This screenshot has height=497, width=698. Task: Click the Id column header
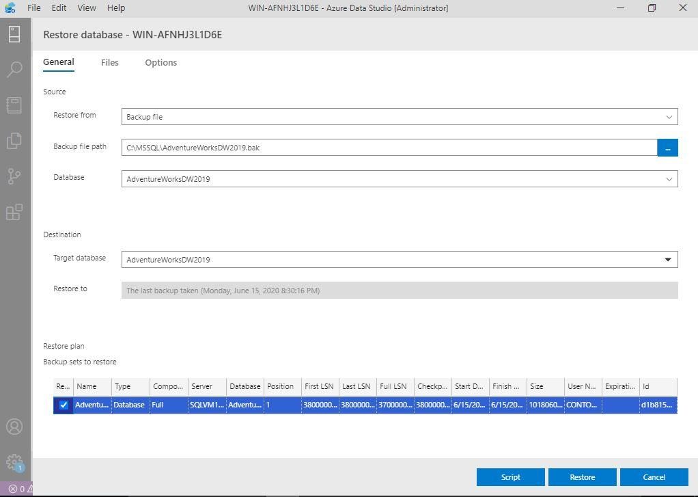tap(658, 386)
